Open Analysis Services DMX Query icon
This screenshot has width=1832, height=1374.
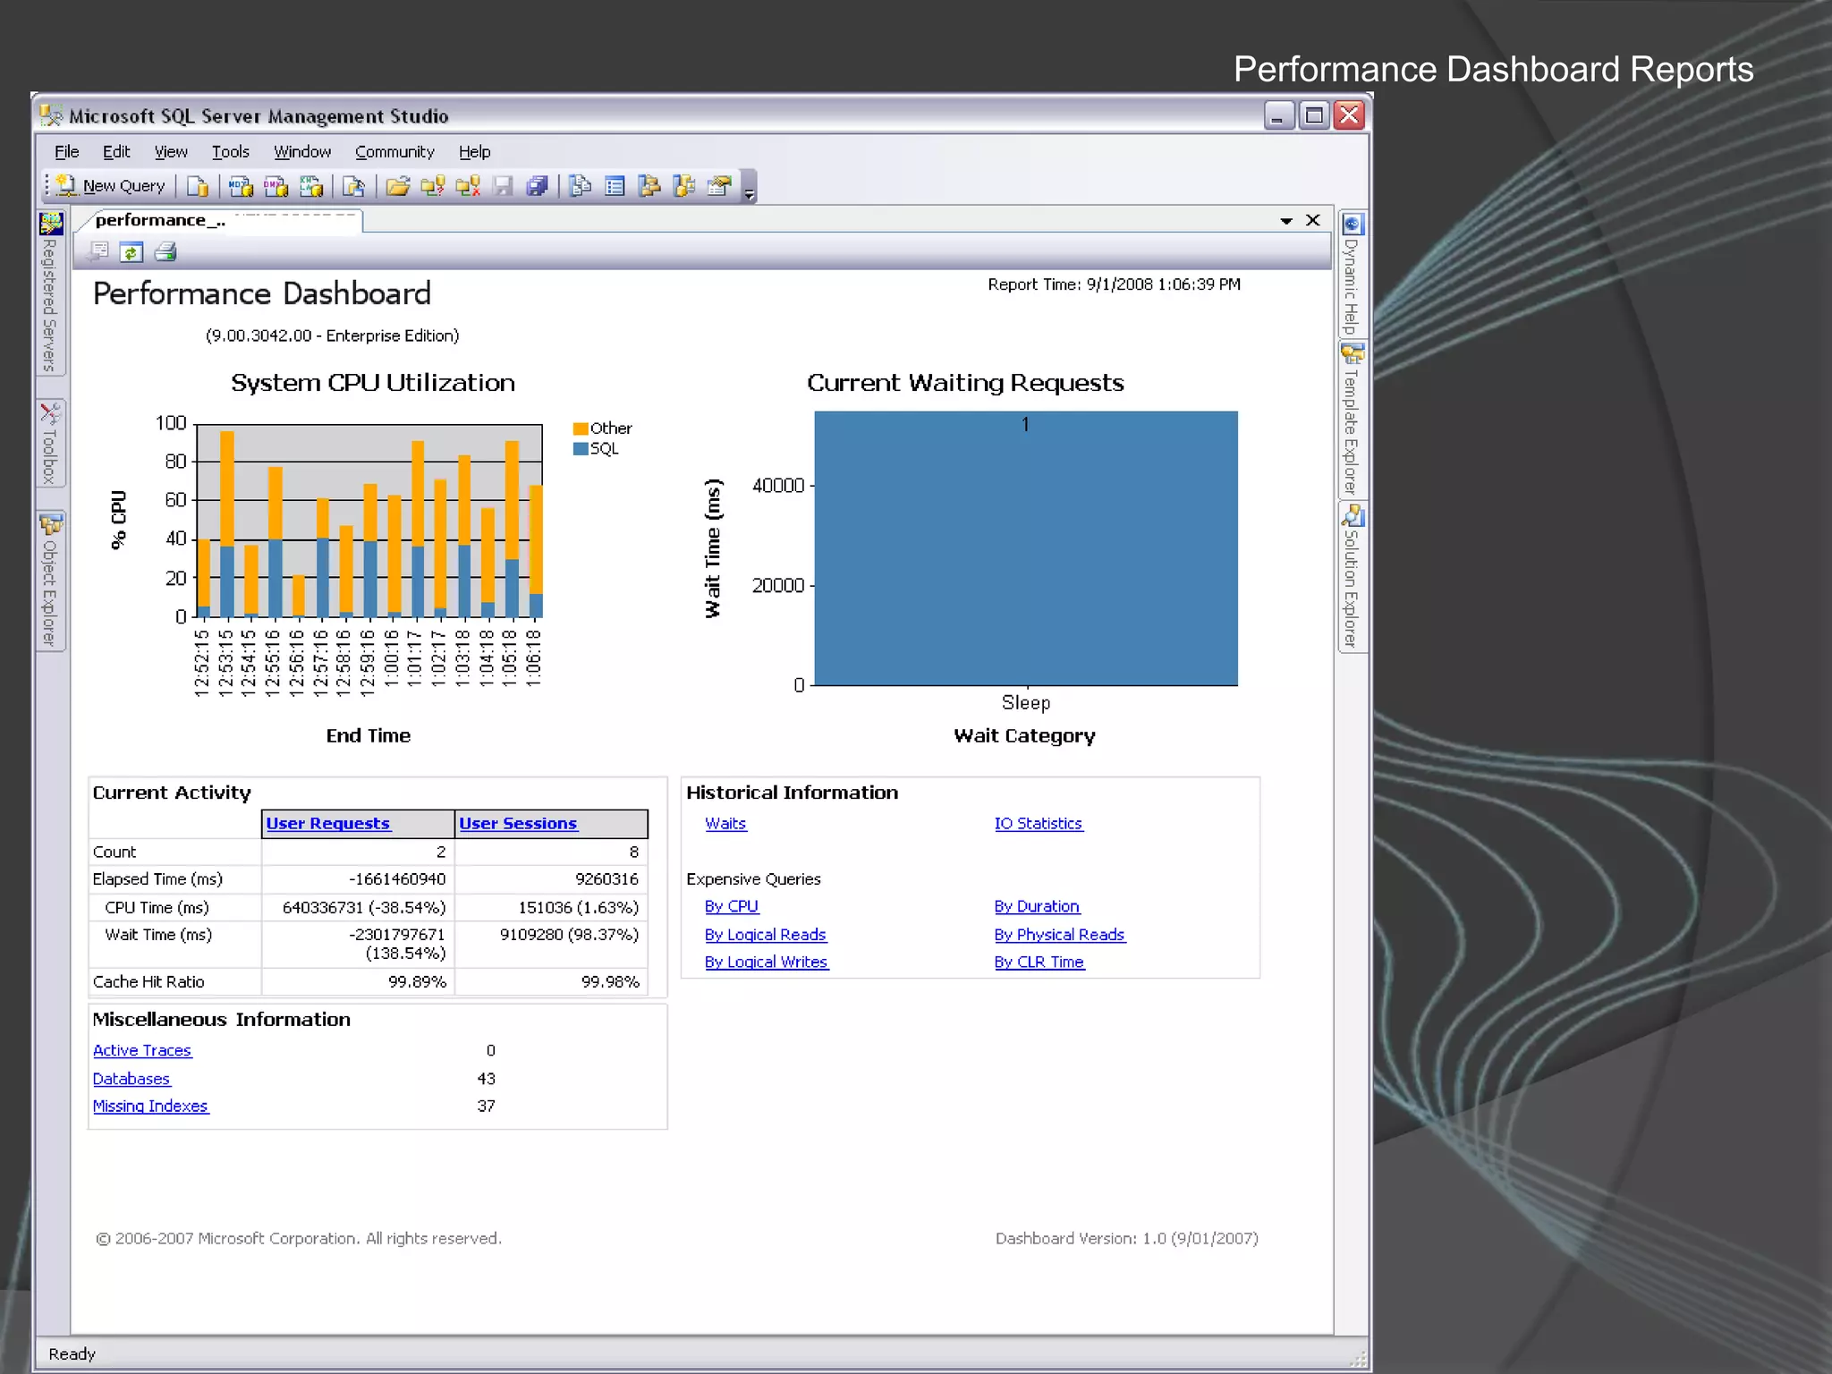tap(276, 186)
